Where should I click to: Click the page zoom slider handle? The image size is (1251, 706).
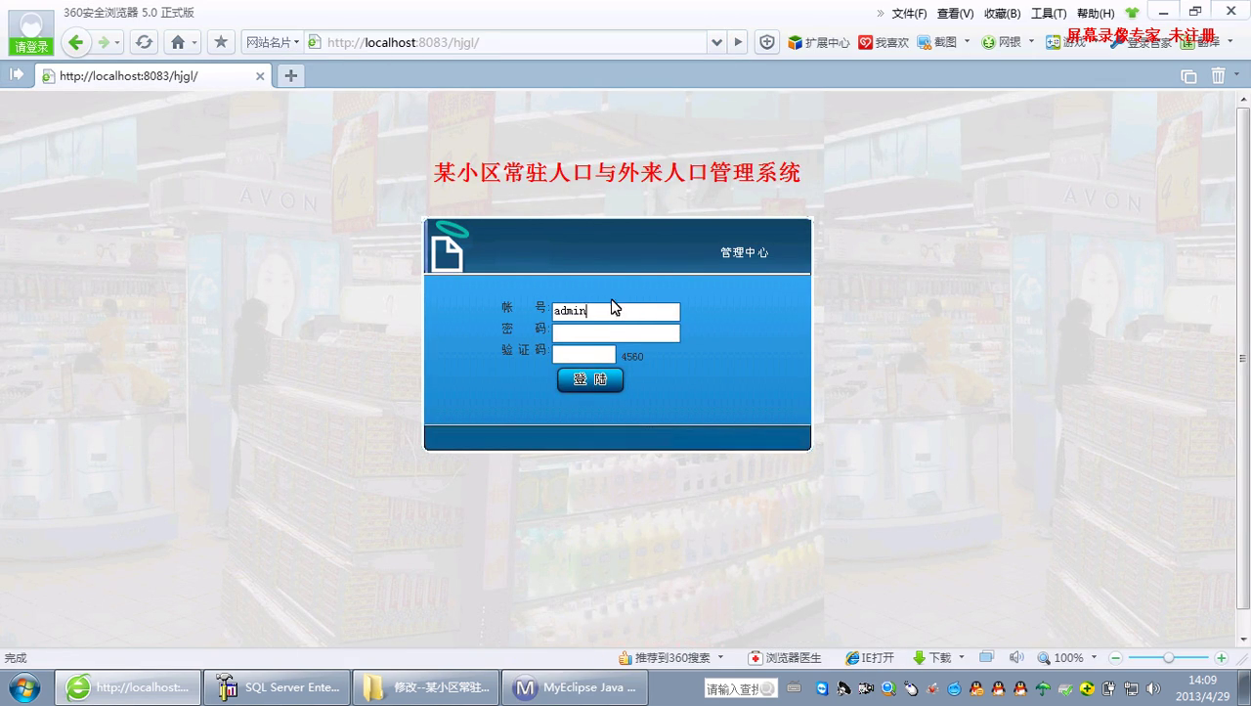(1168, 658)
